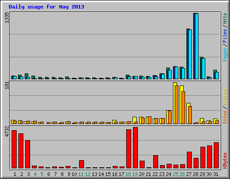Screen dimensions: 230x179
Task: Select the red KBytes bar for day 31
Action: [216, 155]
